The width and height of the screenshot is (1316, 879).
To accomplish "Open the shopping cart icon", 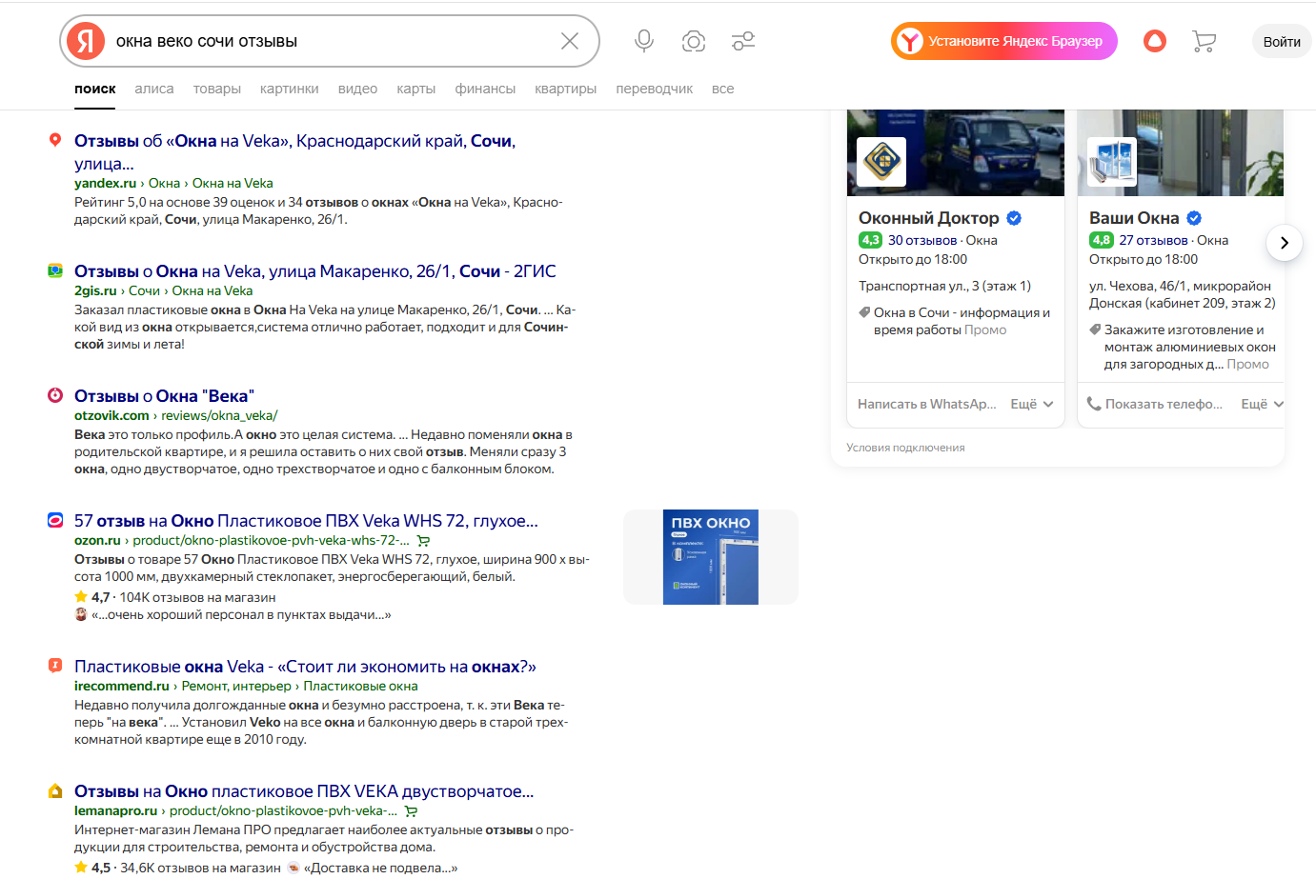I will click(1204, 41).
